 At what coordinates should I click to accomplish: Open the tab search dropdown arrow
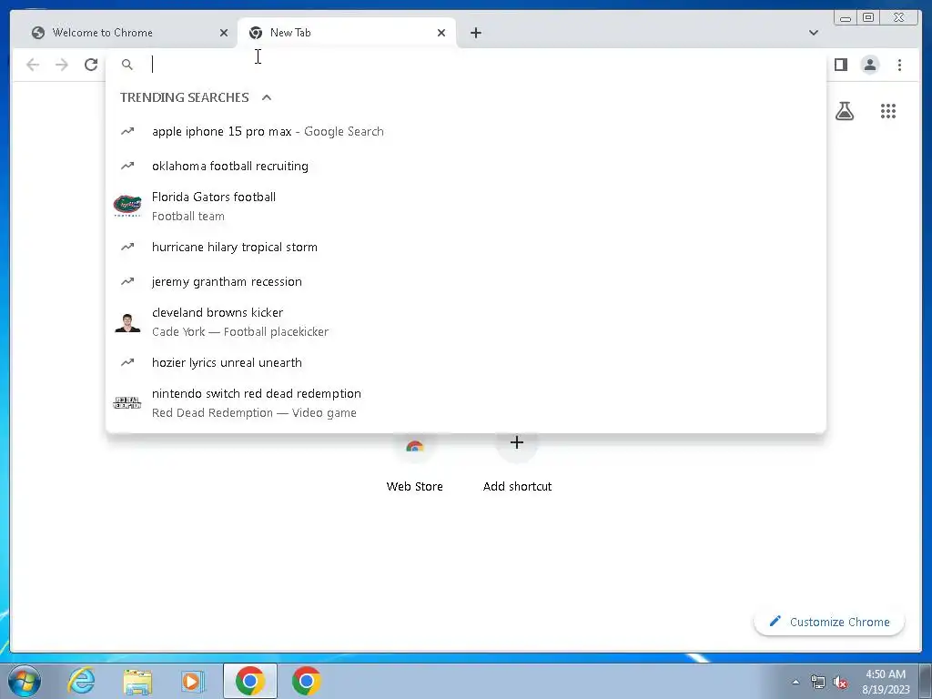click(813, 33)
